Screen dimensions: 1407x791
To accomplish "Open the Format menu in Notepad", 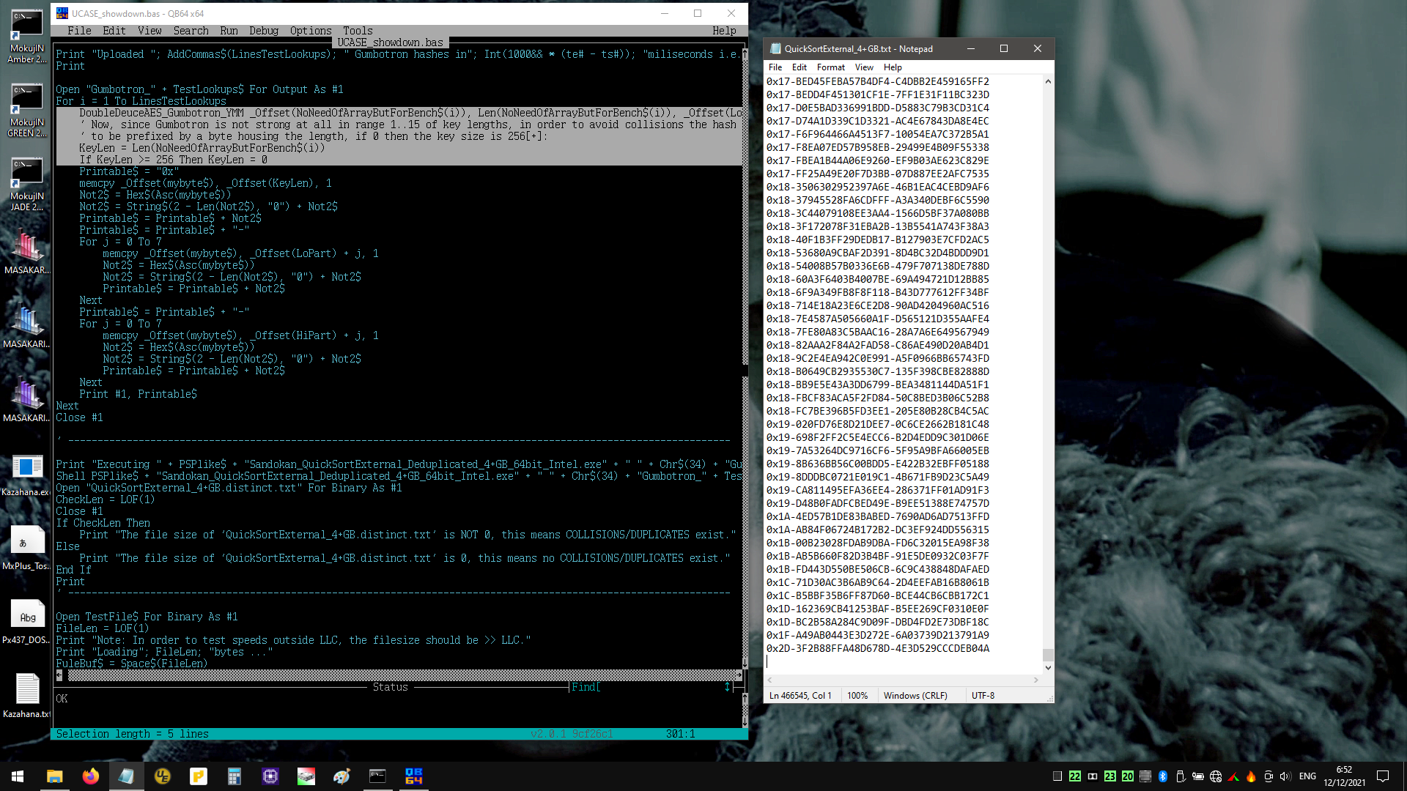I will click(x=831, y=67).
